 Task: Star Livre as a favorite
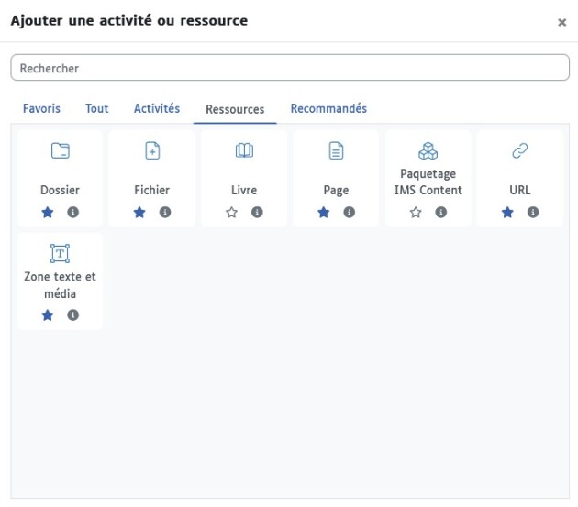(x=231, y=212)
